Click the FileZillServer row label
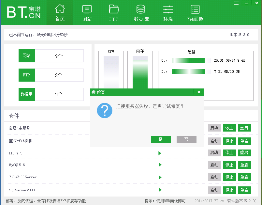The width and height of the screenshot is (262, 205). 23,177
